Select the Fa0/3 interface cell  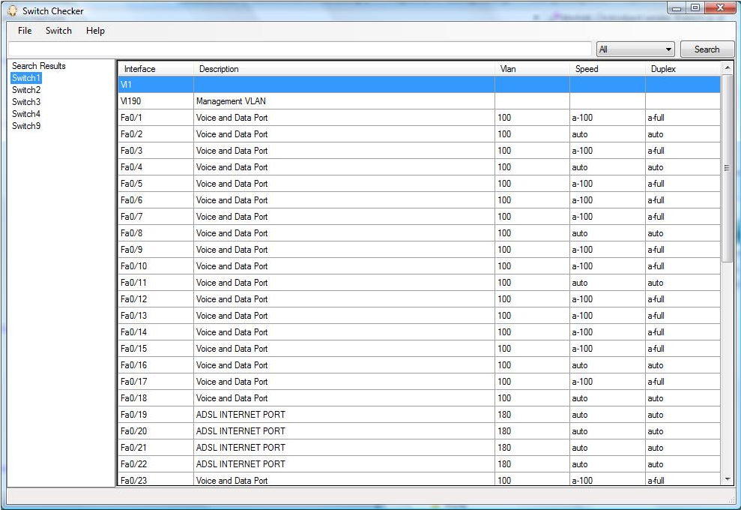click(156, 151)
